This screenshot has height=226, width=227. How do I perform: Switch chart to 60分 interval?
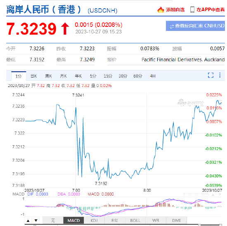click(138, 76)
